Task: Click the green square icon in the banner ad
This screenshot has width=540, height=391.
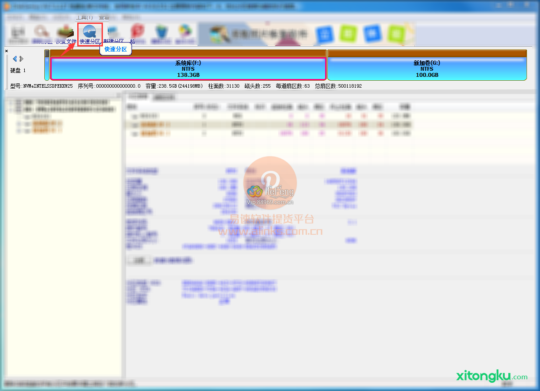Action: coord(348,33)
